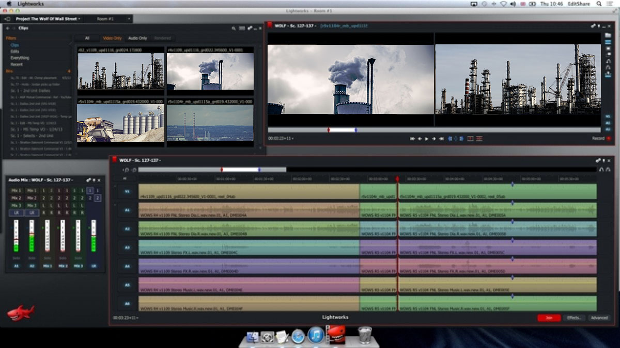Click the export icon in viewer sidebar
Viewport: 620px width, 348px height.
[x=608, y=74]
